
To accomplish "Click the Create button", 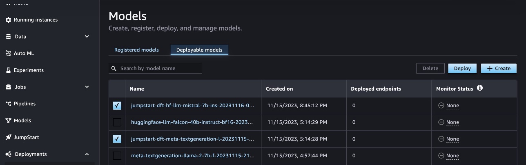I will [499, 68].
